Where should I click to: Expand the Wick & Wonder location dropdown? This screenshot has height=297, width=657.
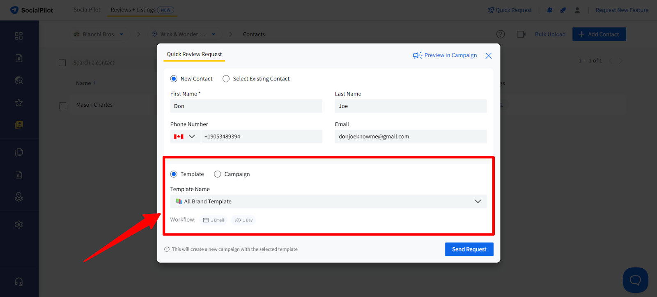click(184, 34)
